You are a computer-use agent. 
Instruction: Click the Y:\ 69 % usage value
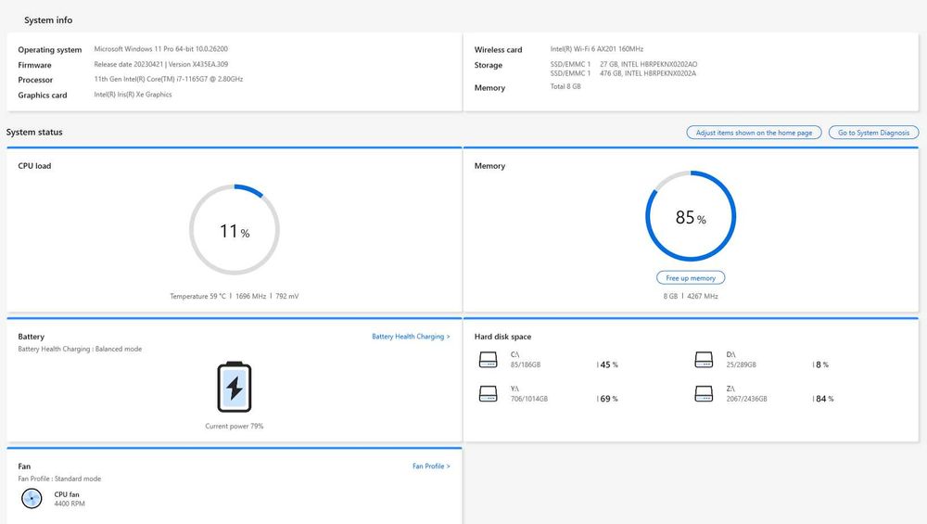(x=609, y=399)
